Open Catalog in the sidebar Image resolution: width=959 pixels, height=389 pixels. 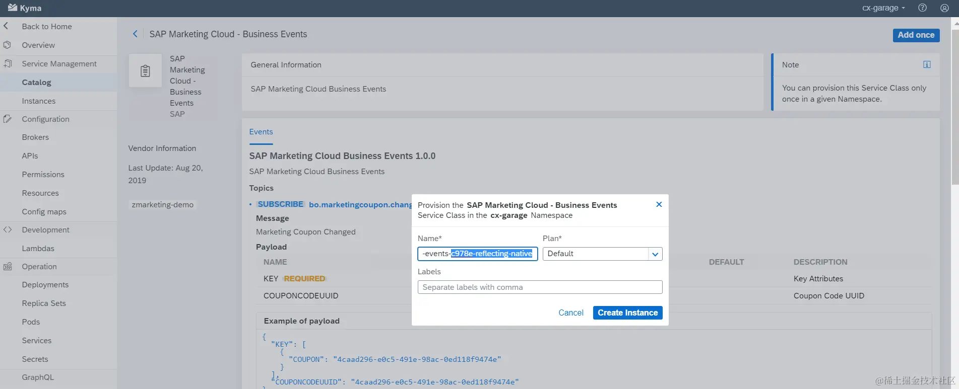click(36, 82)
